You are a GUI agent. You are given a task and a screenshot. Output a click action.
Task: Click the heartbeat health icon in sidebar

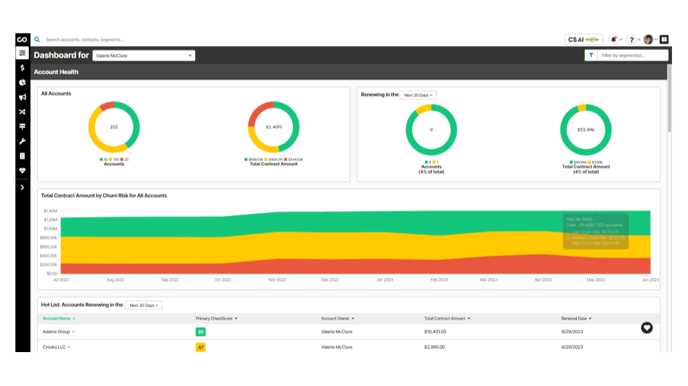point(22,171)
